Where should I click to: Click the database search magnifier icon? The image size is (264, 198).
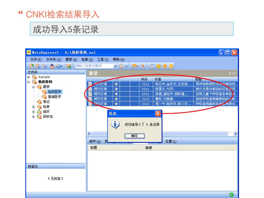click(122, 66)
